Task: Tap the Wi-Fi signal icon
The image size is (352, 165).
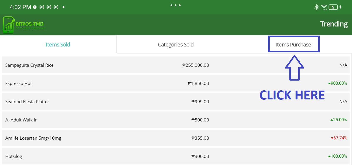Action: click(x=324, y=7)
